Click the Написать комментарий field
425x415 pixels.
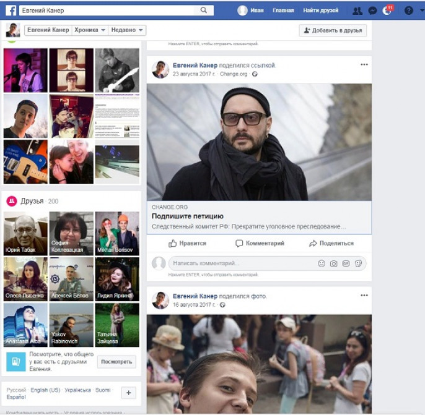244,263
